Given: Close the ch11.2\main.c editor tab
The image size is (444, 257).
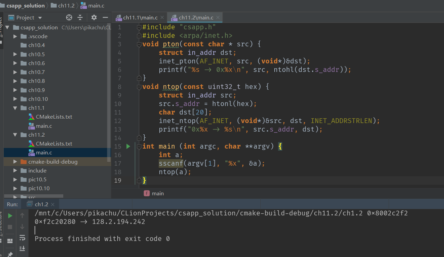Looking at the screenshot, I should [218, 17].
